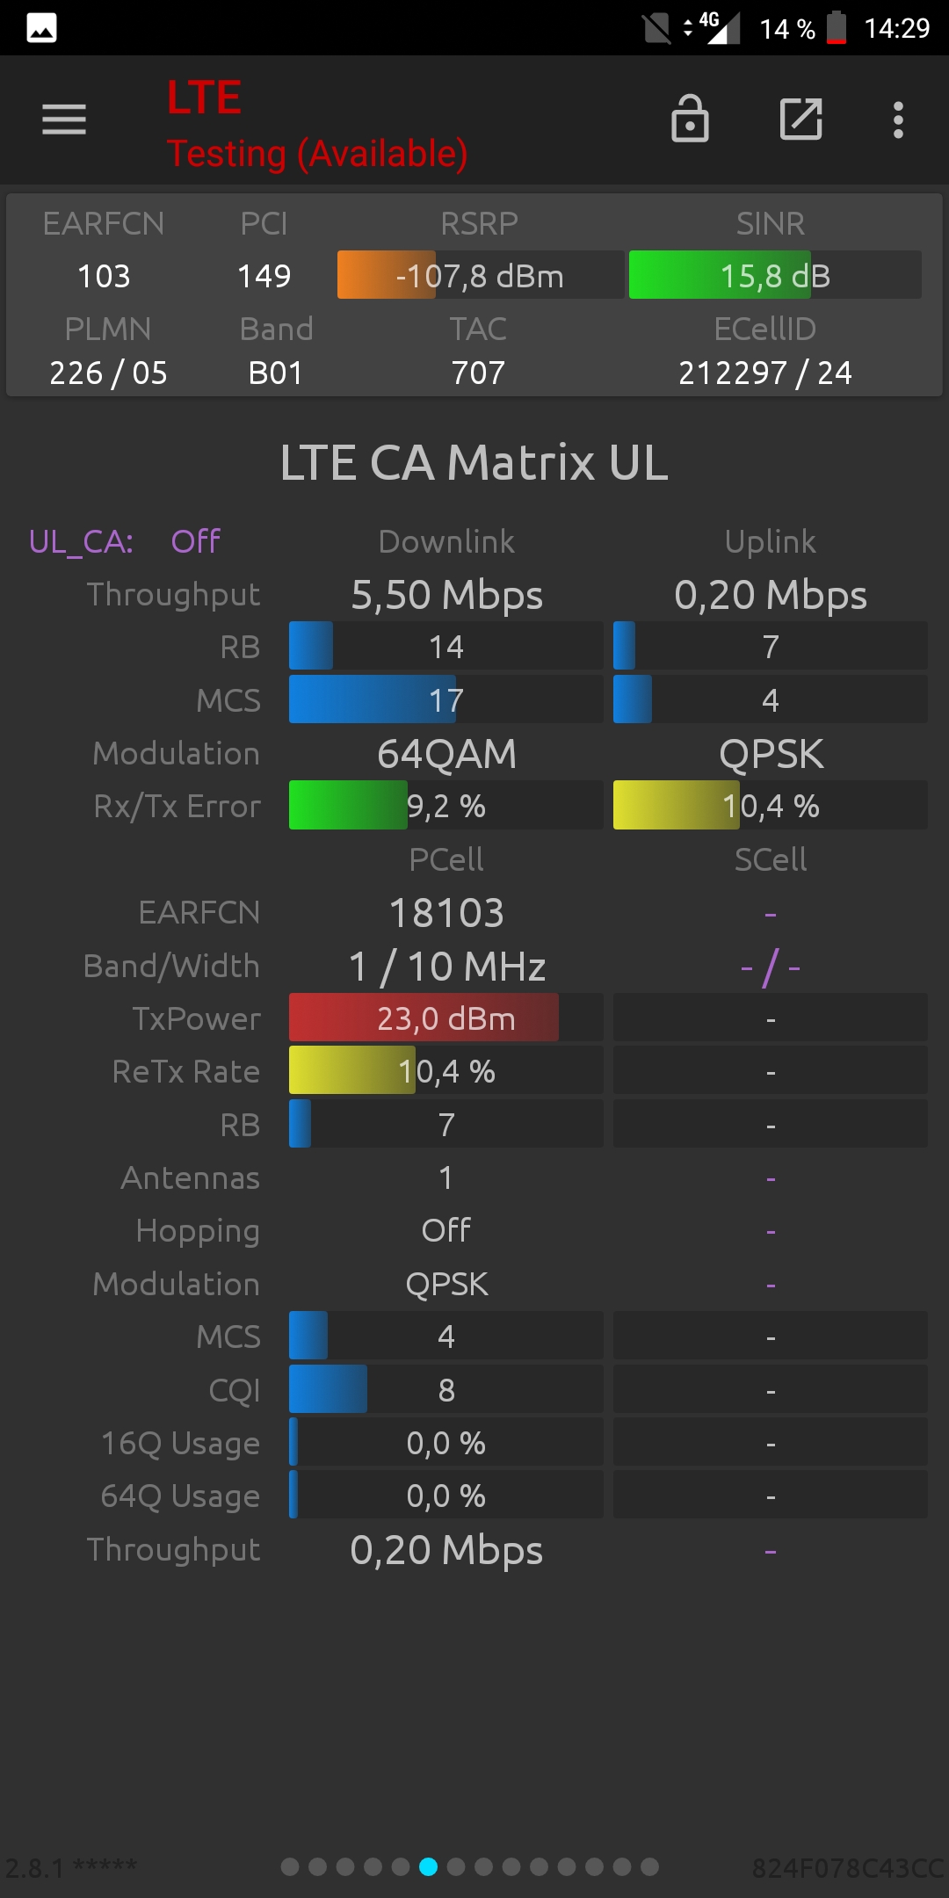Tap the SINR 15,8 dB bar

coord(775,275)
